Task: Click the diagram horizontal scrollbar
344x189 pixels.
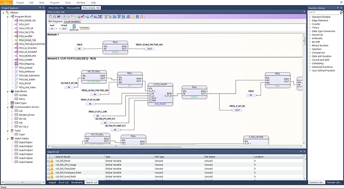Action: tap(116, 146)
